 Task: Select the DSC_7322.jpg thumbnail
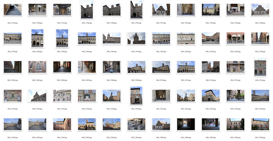click(186, 96)
